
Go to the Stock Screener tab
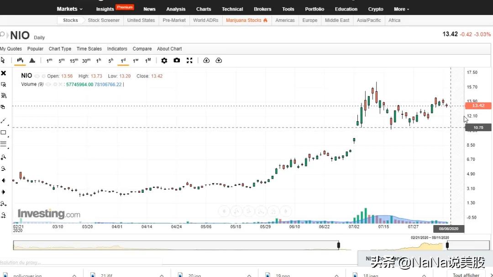[x=104, y=20]
